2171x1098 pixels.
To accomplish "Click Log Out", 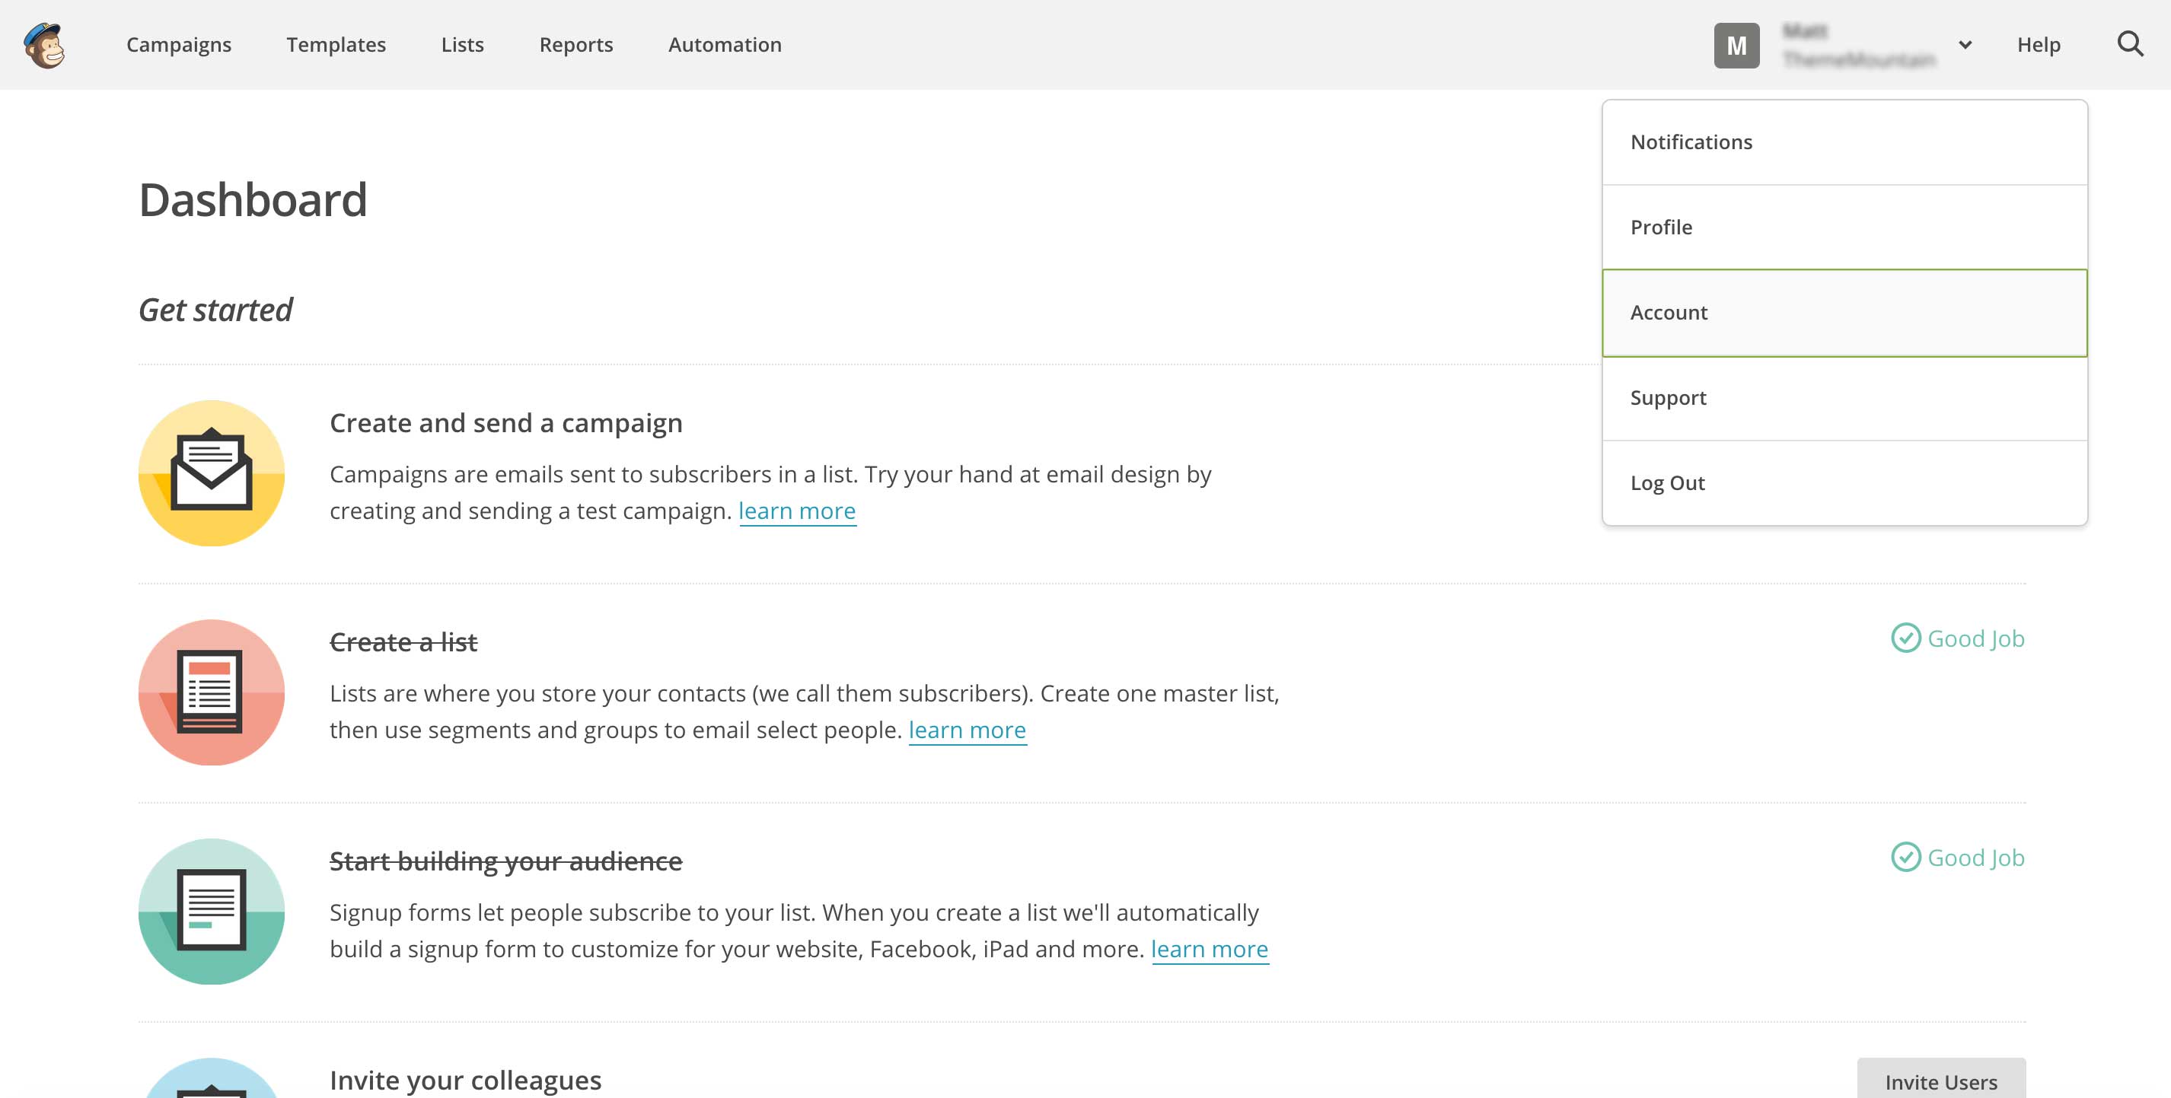I will 1844,483.
